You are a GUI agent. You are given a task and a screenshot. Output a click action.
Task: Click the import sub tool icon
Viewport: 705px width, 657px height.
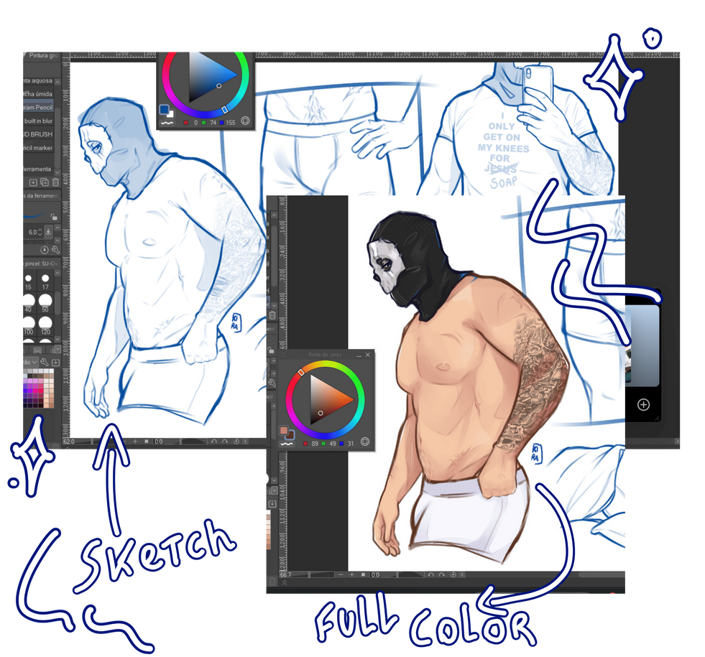pyautogui.click(x=32, y=182)
